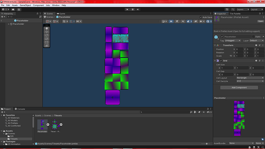This screenshot has height=149, width=265.
Task: Open the cloud services icon
Action: [13, 10]
